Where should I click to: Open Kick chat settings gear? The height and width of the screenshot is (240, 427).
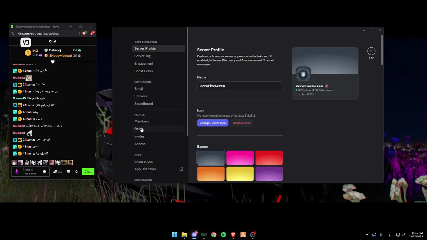[x=76, y=172]
